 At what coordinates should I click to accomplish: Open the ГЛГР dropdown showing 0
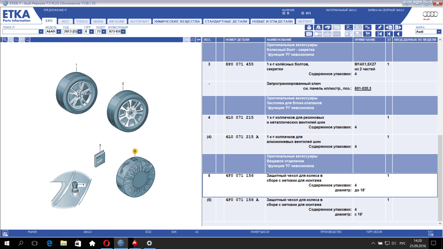tap(91, 31)
